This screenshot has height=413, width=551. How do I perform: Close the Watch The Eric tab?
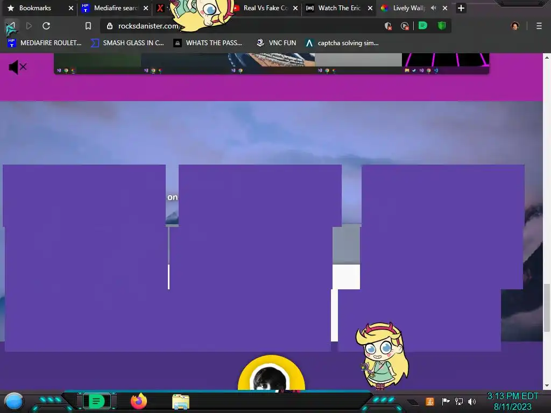[x=370, y=8]
